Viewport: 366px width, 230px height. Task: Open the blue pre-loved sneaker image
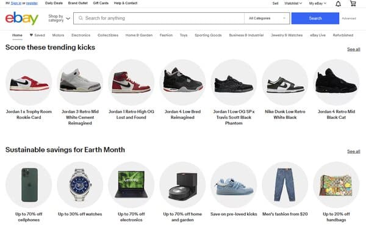pyautogui.click(x=234, y=185)
